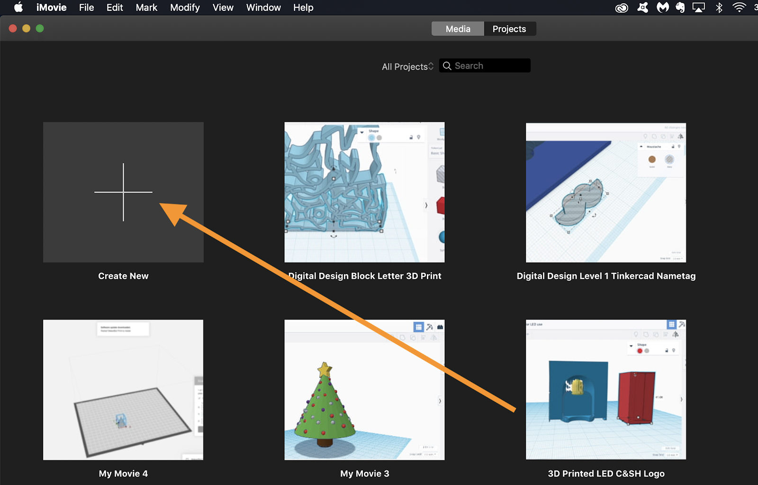Open the Apple menu
758x485 pixels.
pyautogui.click(x=18, y=7)
